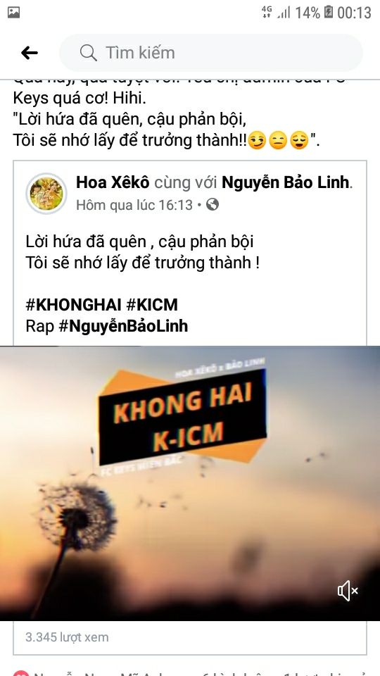Open the #KICM hashtag

[x=152, y=305]
